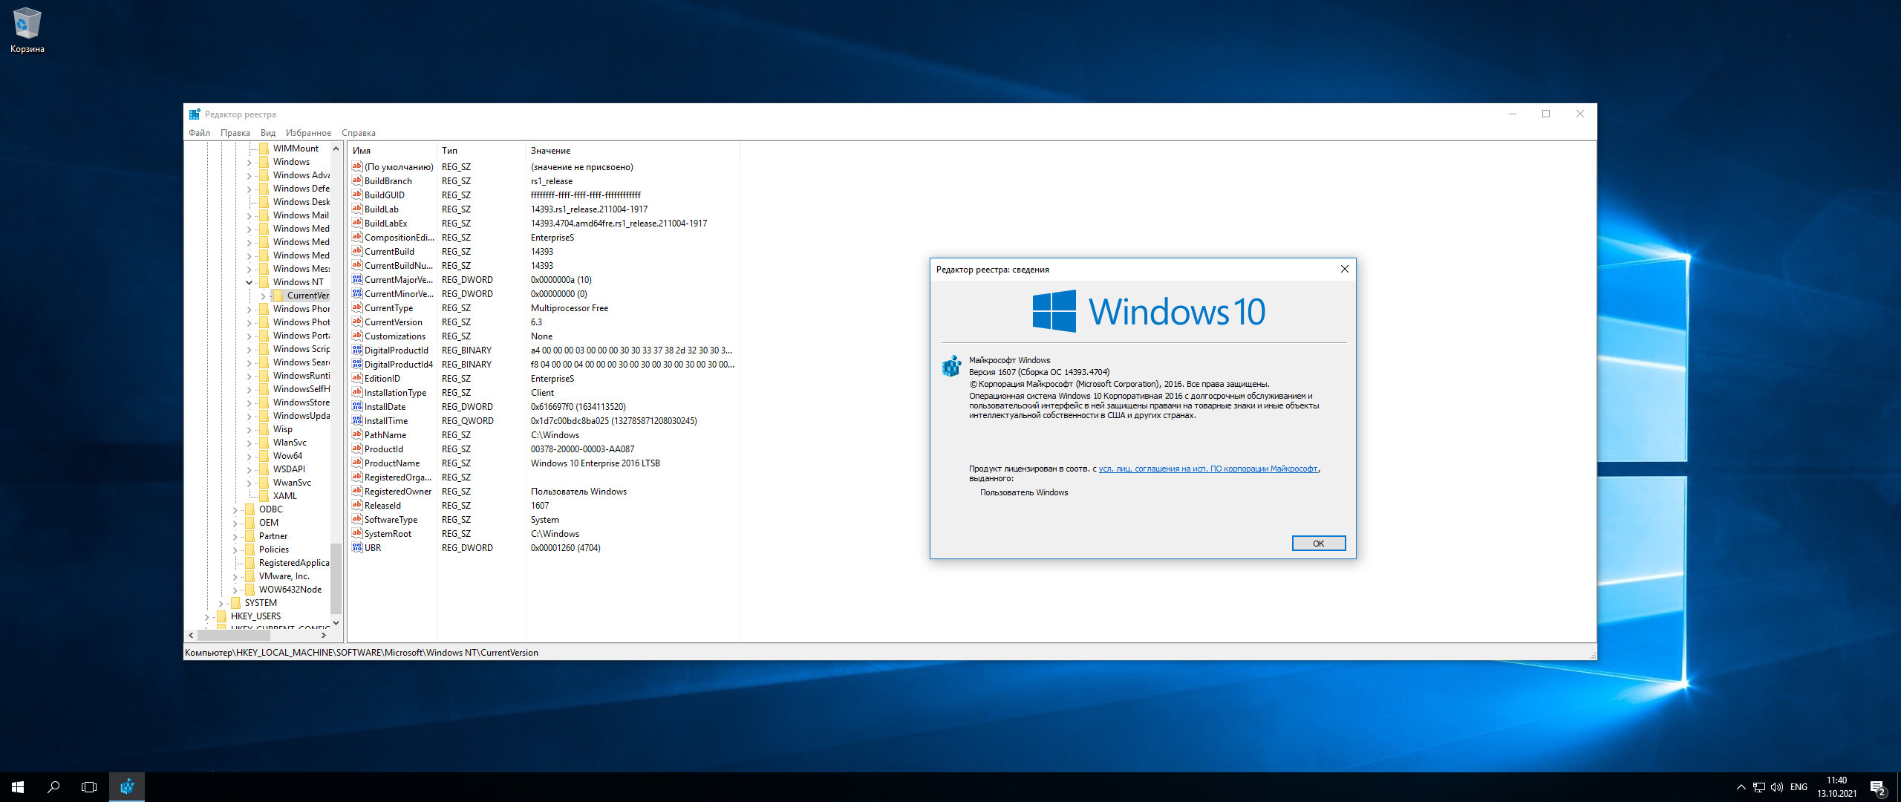Click OK in the About dialog
This screenshot has width=1901, height=802.
tap(1318, 544)
